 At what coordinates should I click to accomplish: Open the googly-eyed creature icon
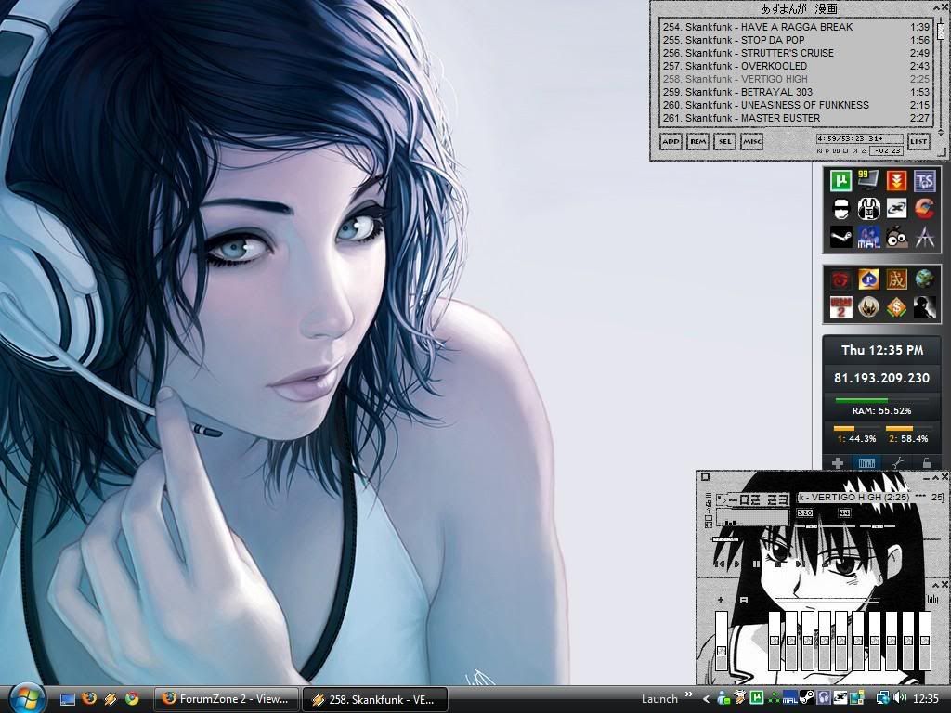[896, 237]
